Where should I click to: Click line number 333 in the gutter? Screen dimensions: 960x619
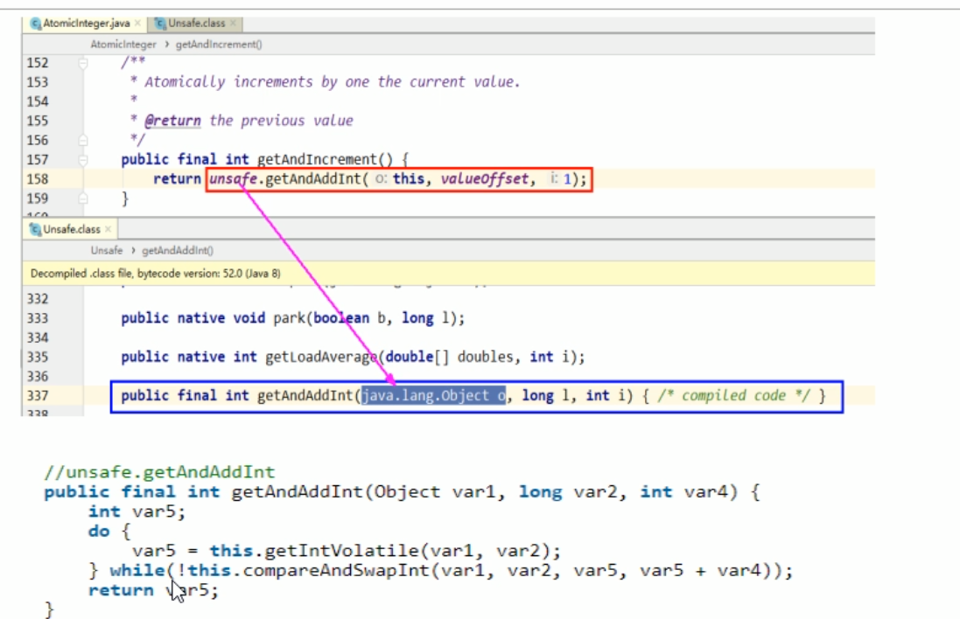coord(38,318)
